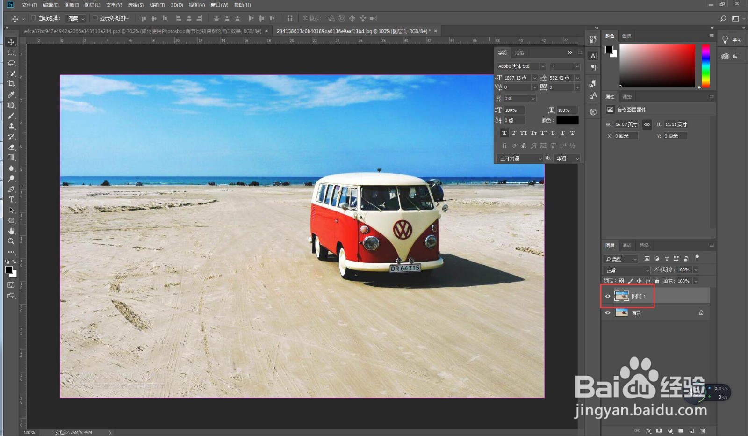Lock layer position with move-cross icon
This screenshot has height=436, width=748.
click(639, 281)
